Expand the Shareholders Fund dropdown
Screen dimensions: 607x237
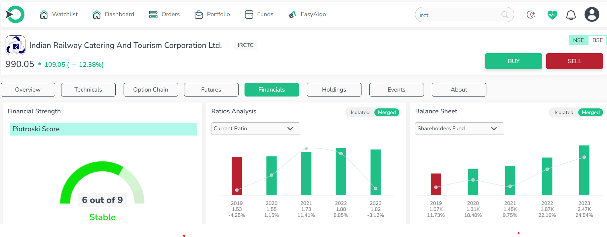(459, 129)
